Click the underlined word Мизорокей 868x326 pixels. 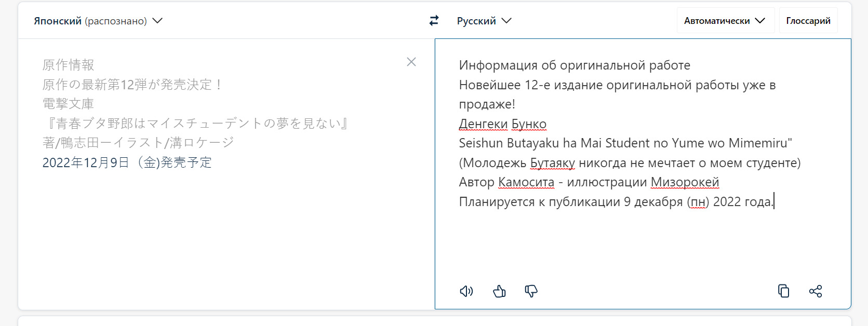(685, 182)
